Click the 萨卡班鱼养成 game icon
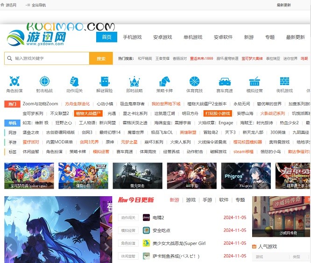This screenshot has height=263, width=311. pos(146,256)
